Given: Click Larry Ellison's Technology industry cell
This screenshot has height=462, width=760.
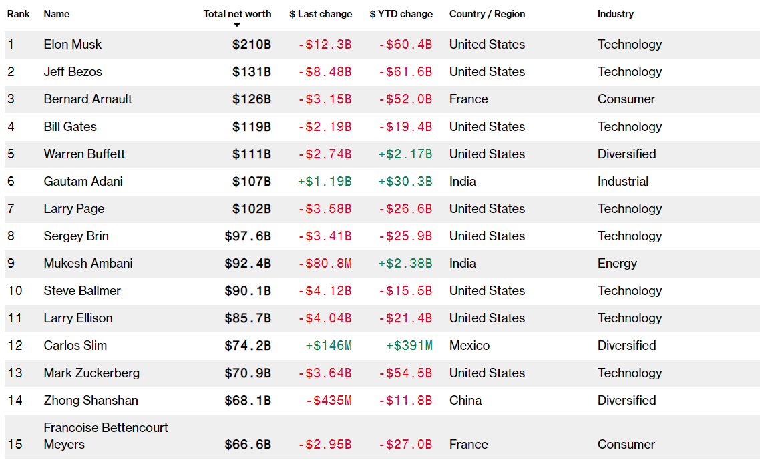Looking at the screenshot, I should click(630, 318).
